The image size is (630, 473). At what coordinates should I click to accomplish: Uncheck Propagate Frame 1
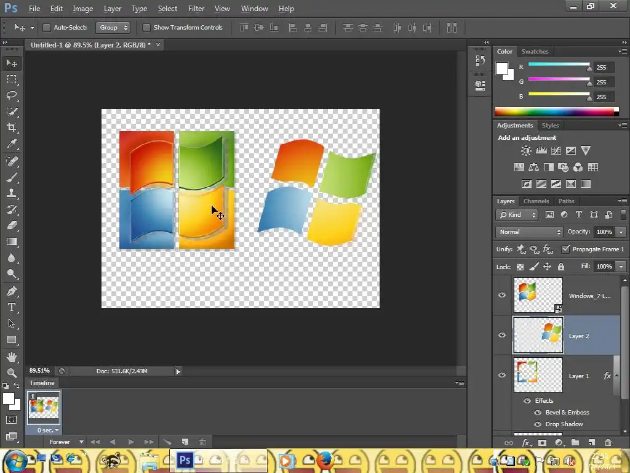tap(565, 249)
